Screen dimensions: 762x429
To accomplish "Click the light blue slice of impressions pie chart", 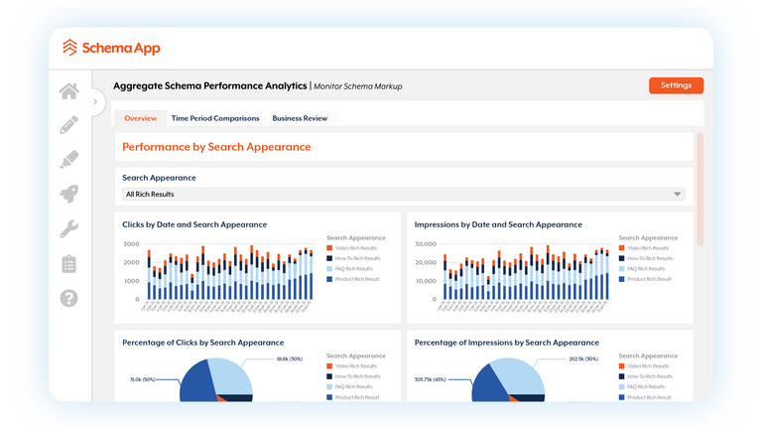I will 520,375.
